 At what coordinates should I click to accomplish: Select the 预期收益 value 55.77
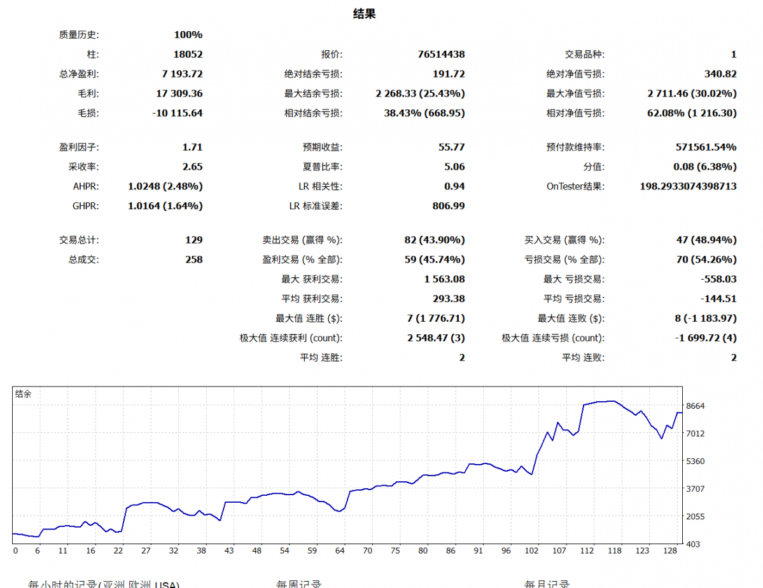pyautogui.click(x=452, y=147)
